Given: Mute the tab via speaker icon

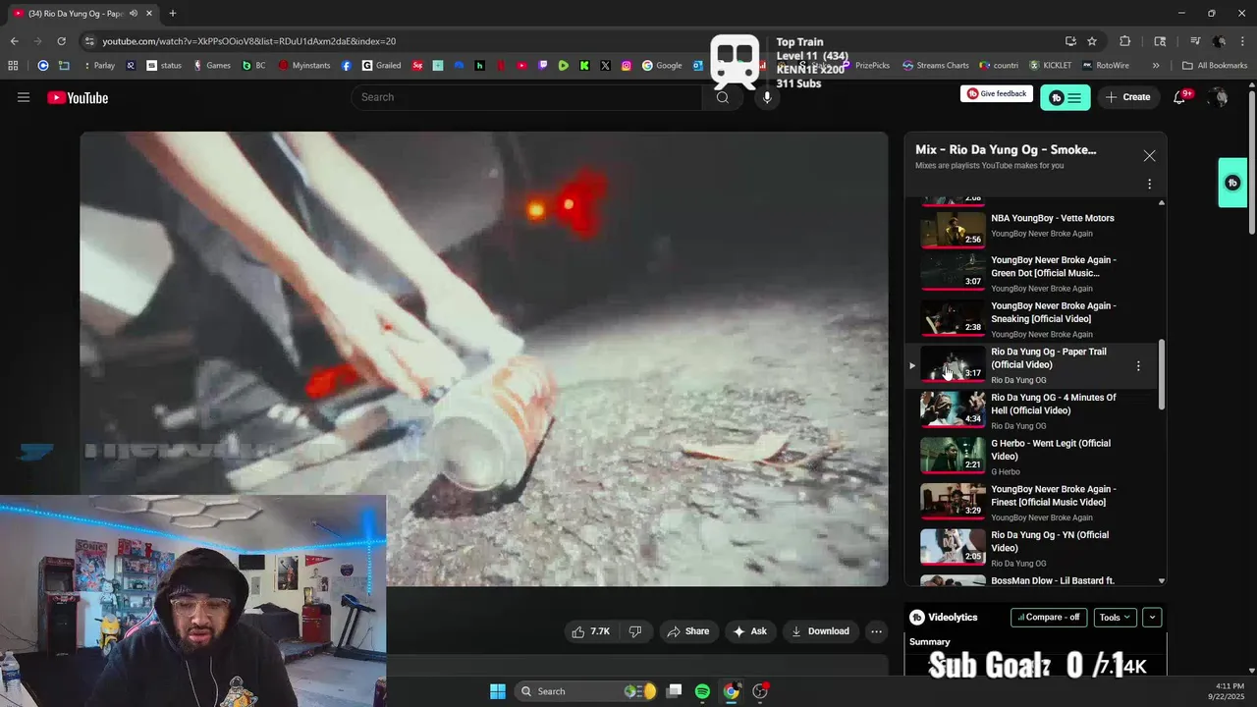Looking at the screenshot, I should tap(134, 13).
